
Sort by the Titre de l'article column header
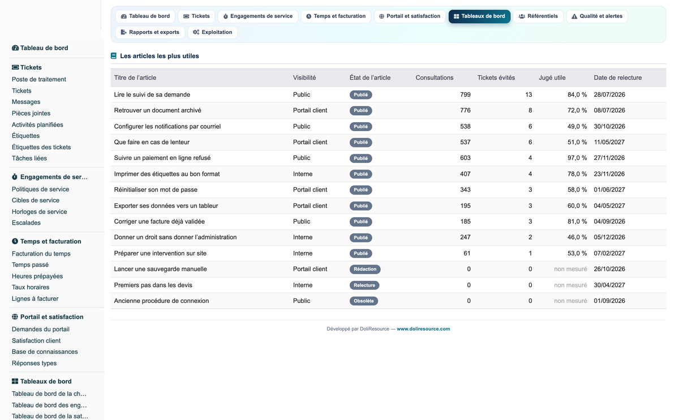[x=135, y=77]
